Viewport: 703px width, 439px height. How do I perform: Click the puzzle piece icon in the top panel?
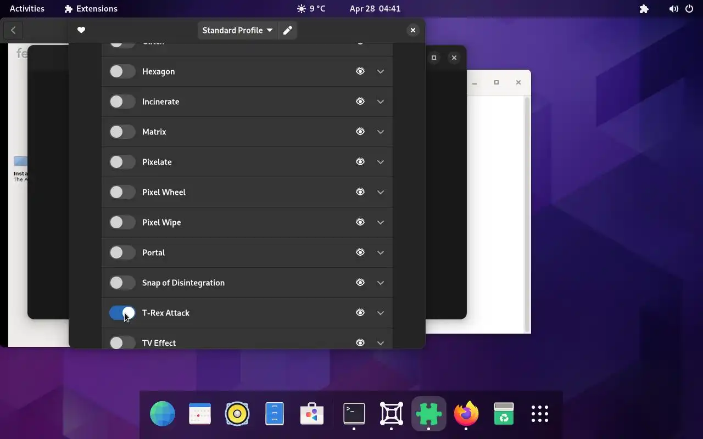click(x=644, y=9)
